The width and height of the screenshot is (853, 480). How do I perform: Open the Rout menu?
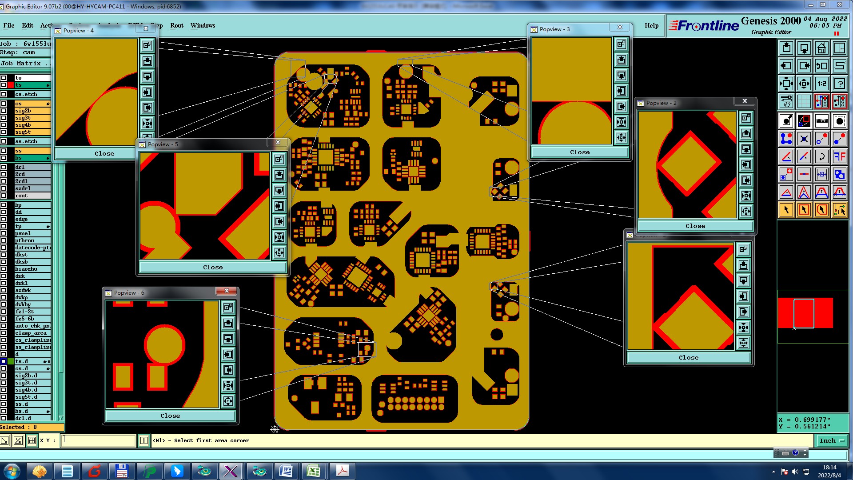tap(176, 25)
